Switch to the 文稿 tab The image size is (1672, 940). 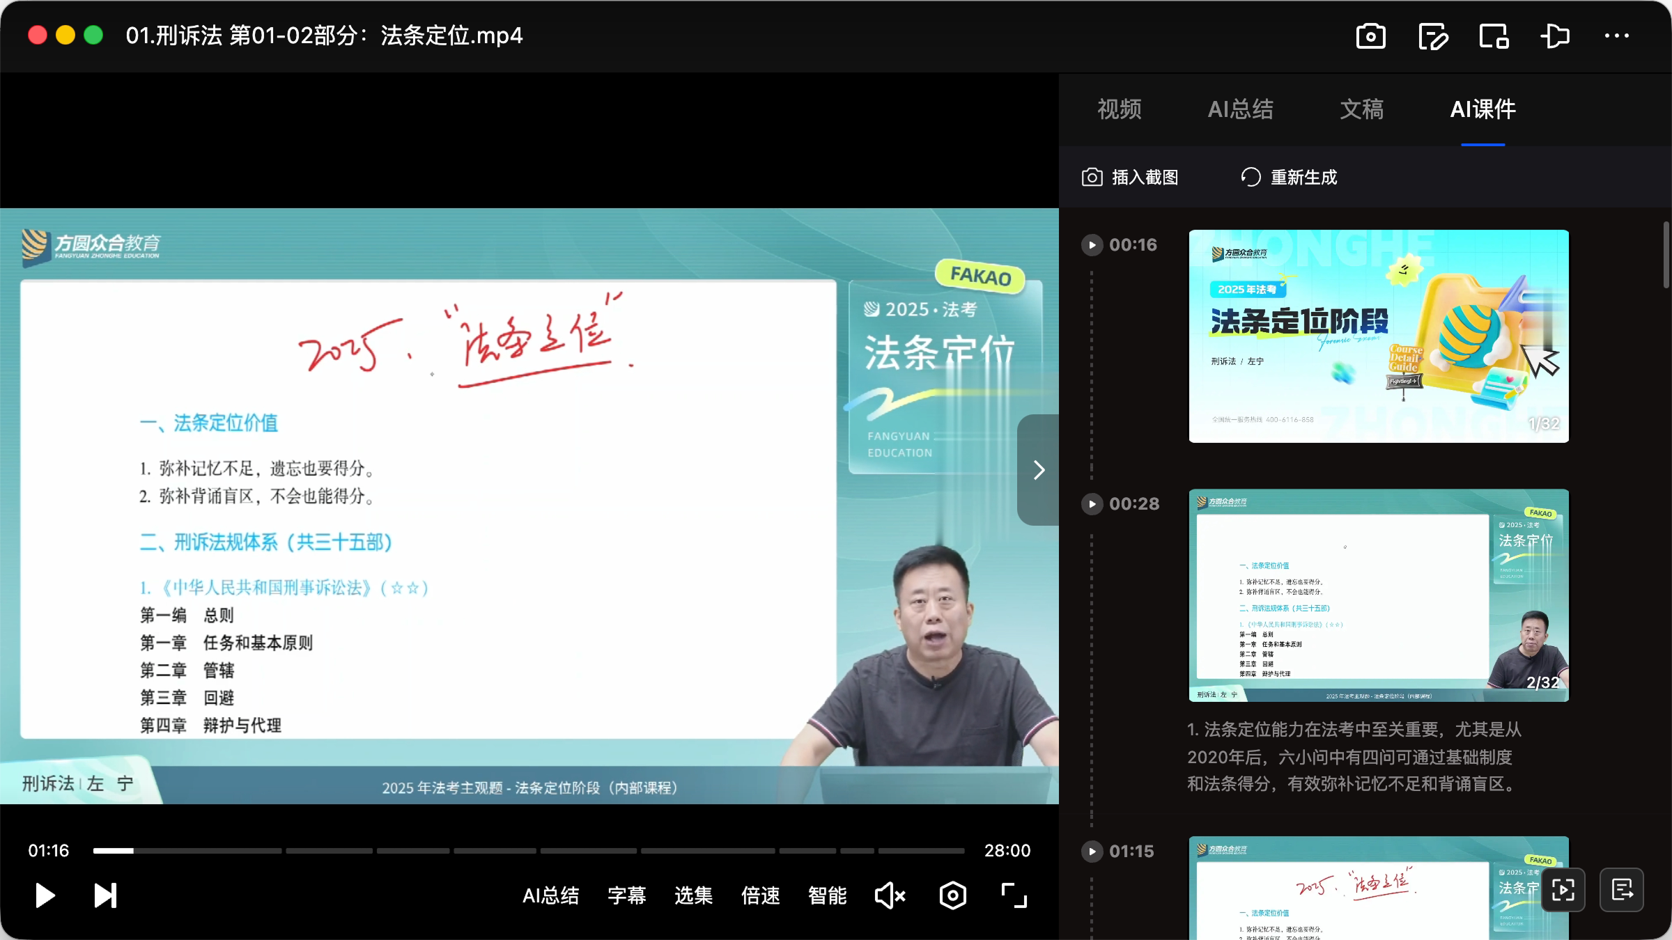coord(1361,109)
